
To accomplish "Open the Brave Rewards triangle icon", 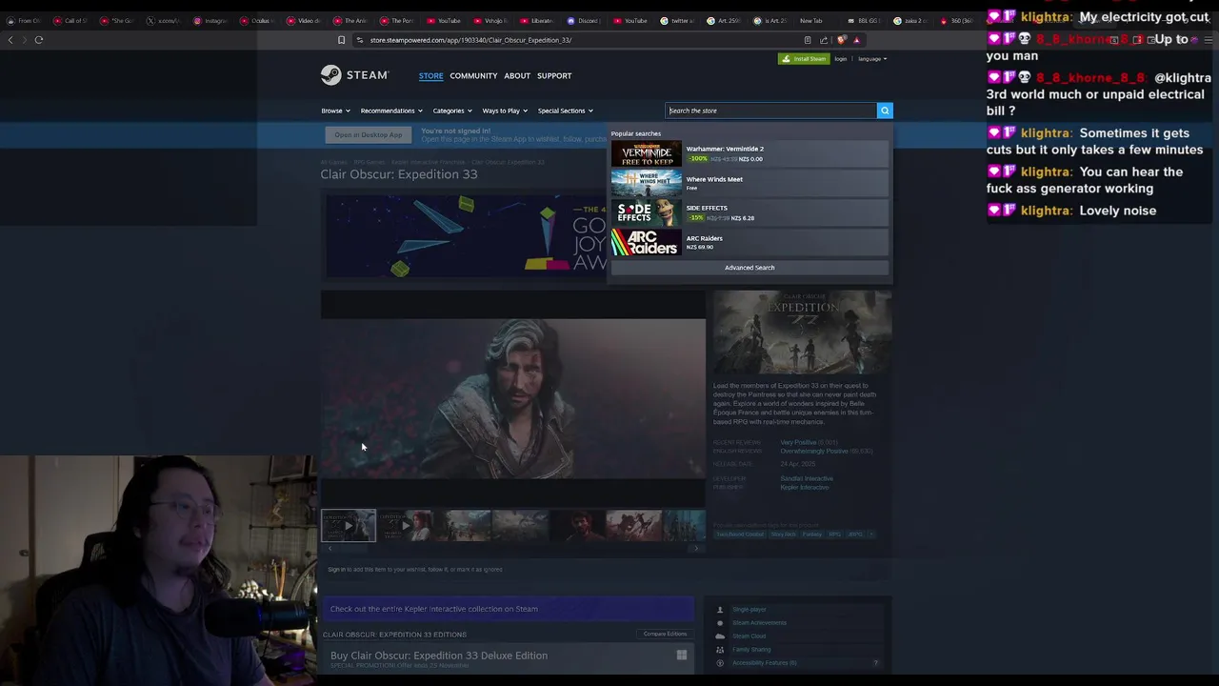I will click(856, 40).
